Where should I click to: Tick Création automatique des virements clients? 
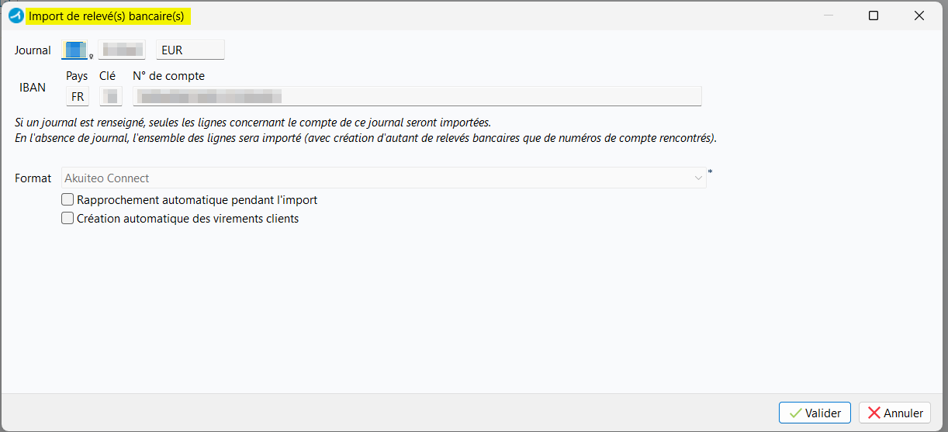coord(67,219)
